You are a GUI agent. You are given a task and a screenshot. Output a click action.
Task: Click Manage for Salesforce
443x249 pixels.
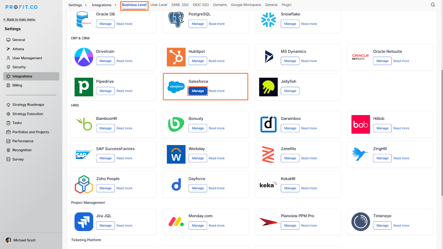pyautogui.click(x=198, y=91)
